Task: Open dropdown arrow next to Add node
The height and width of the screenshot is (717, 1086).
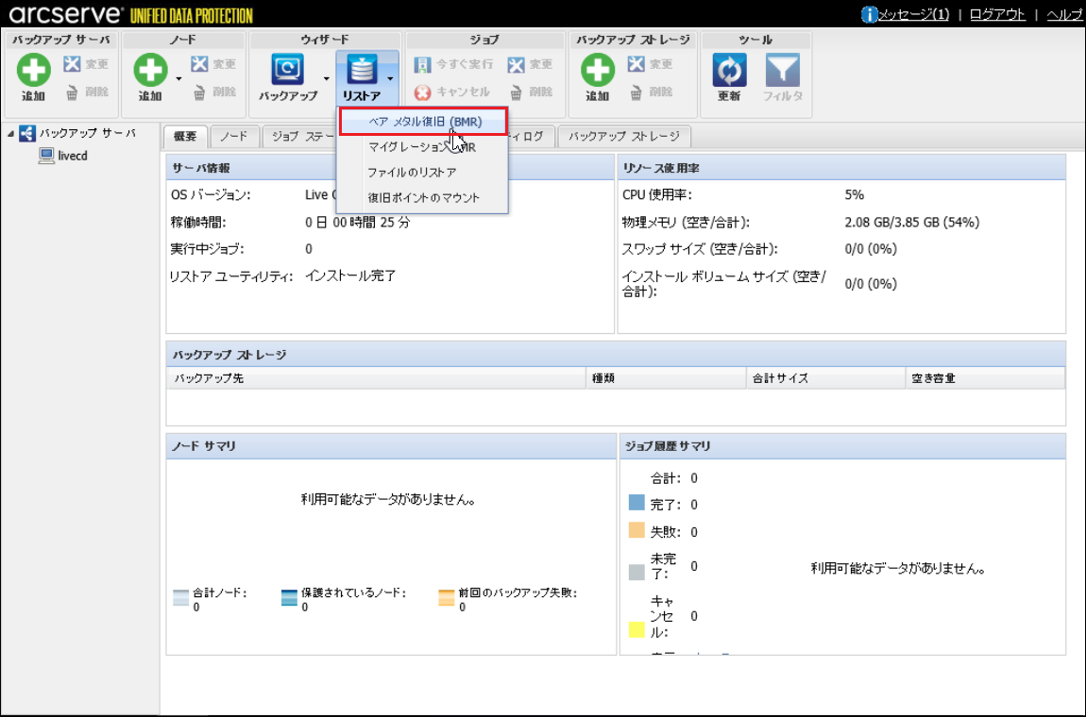Action: 178,79
